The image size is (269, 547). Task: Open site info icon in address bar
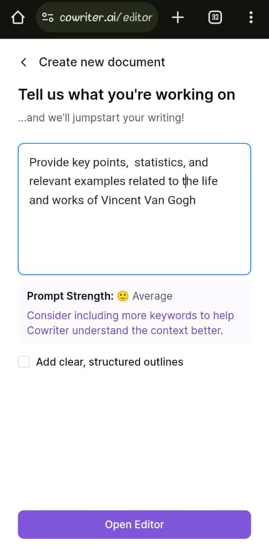48,17
